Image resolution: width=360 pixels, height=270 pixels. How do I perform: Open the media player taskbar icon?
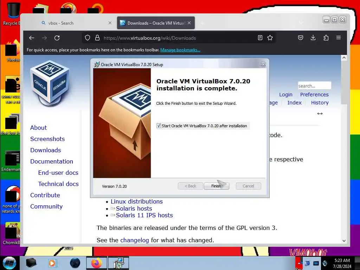[x=52, y=263]
